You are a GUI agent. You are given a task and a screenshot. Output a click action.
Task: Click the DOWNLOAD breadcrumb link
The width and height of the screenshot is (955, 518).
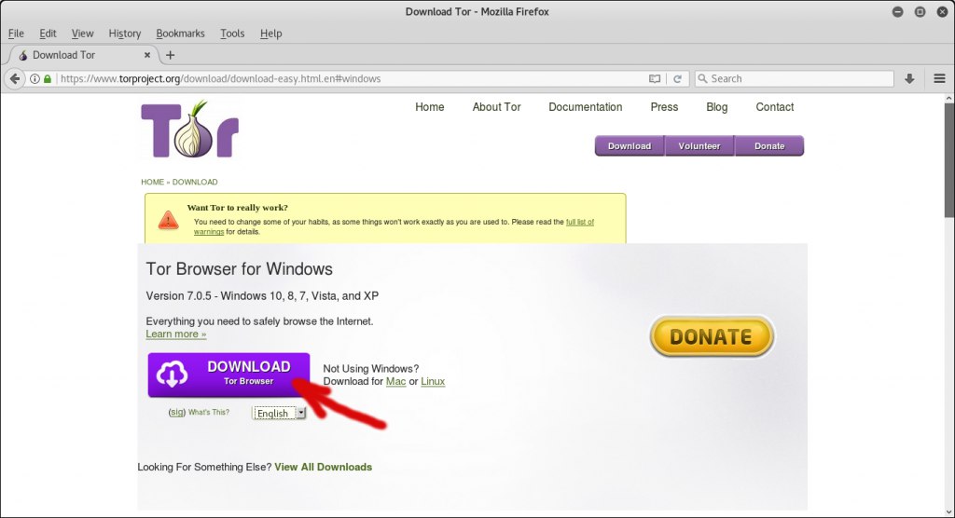pyautogui.click(x=195, y=182)
